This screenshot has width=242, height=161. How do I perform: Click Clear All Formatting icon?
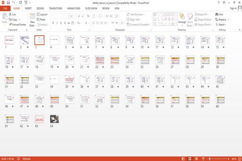(x=88, y=16)
